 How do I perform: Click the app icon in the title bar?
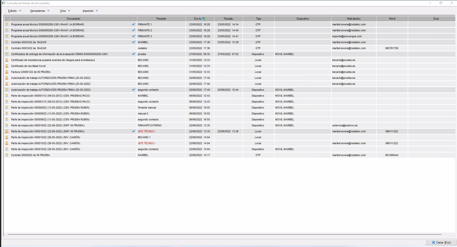(3, 3)
